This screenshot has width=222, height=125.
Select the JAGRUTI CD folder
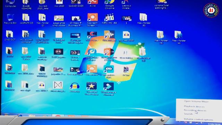tap(26, 19)
